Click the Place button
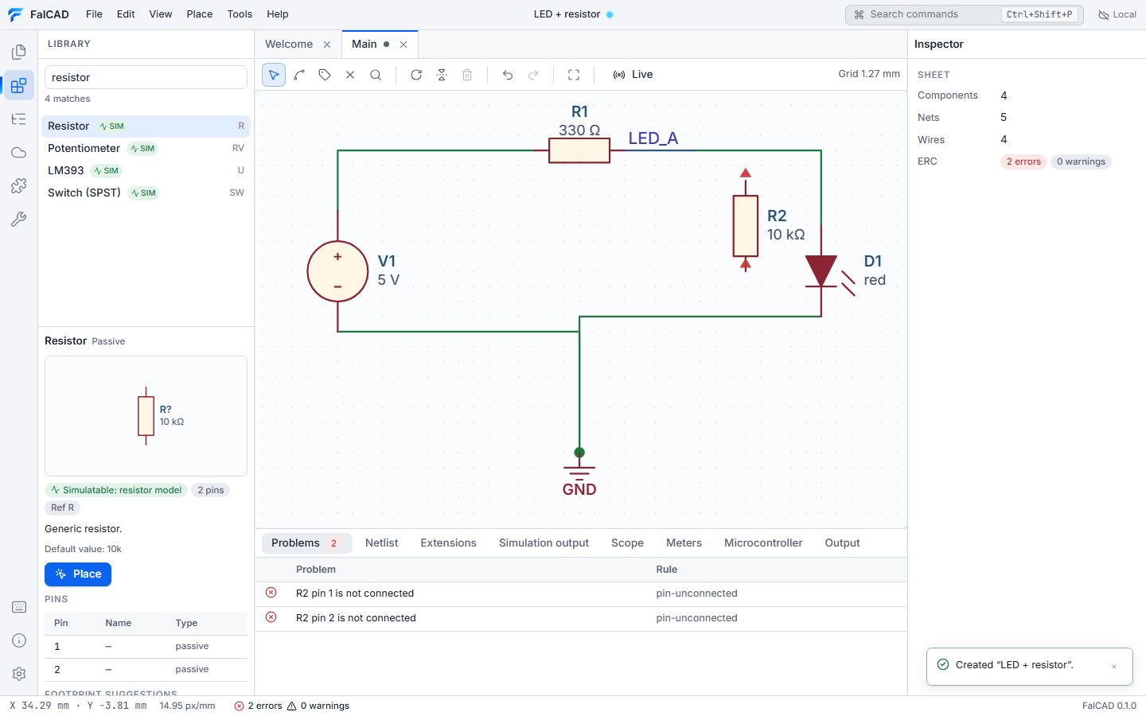The image size is (1146, 716). point(78,574)
